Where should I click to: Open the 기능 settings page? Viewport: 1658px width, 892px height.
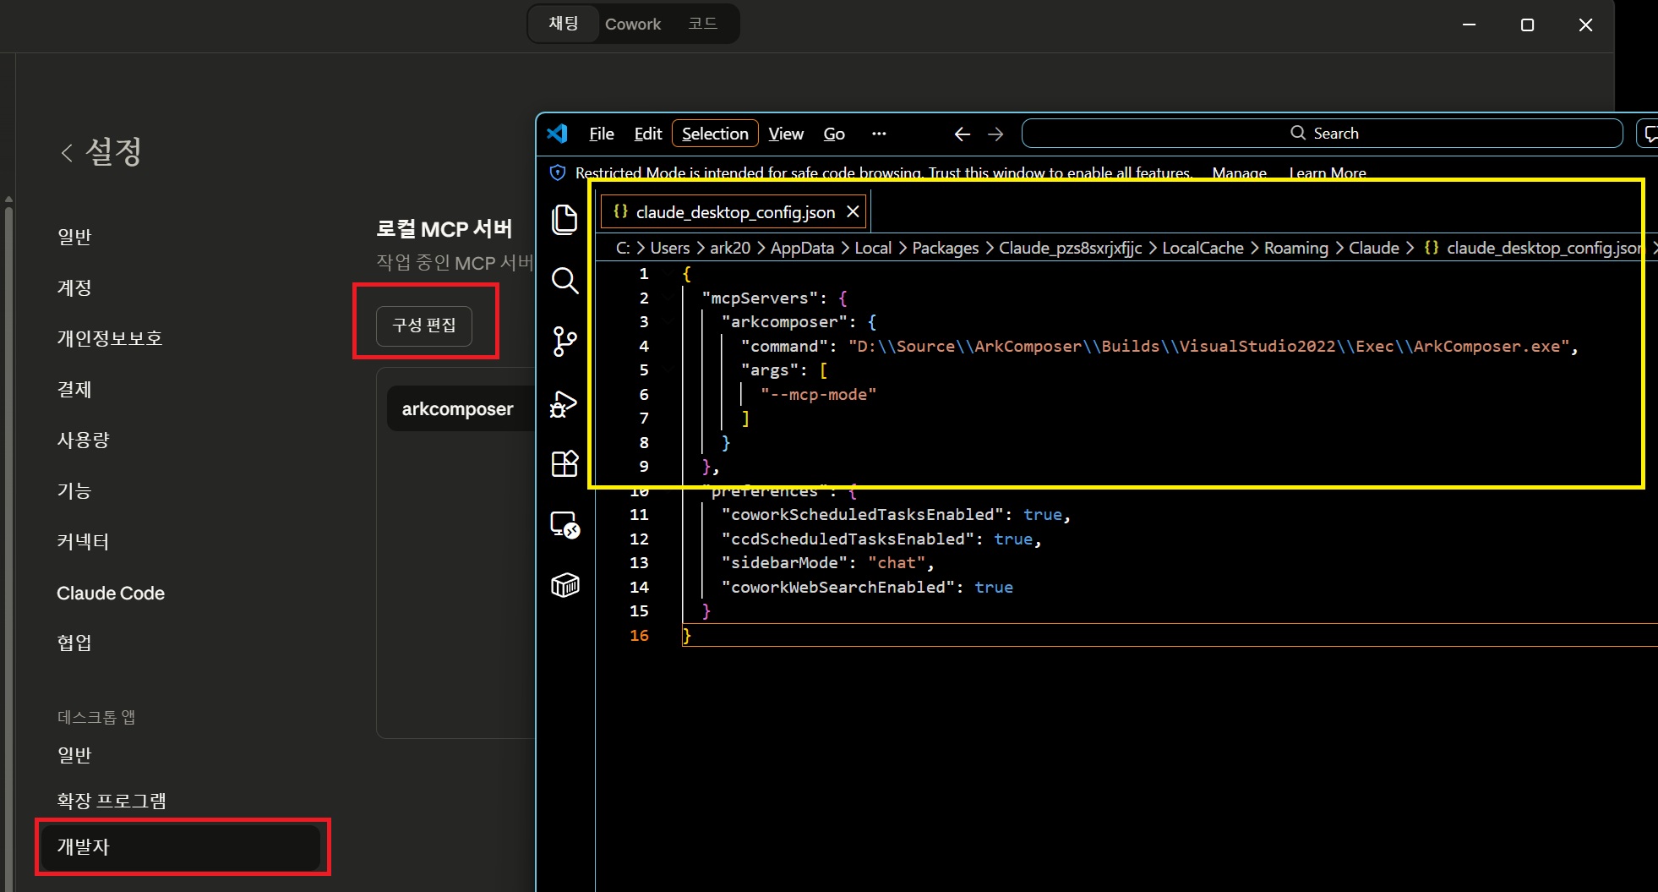[x=74, y=490]
